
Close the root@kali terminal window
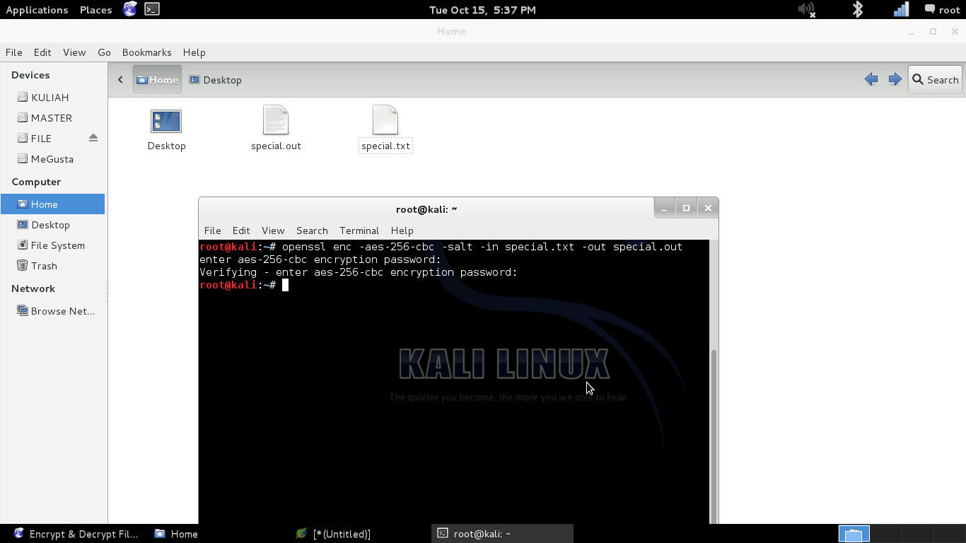coord(708,208)
